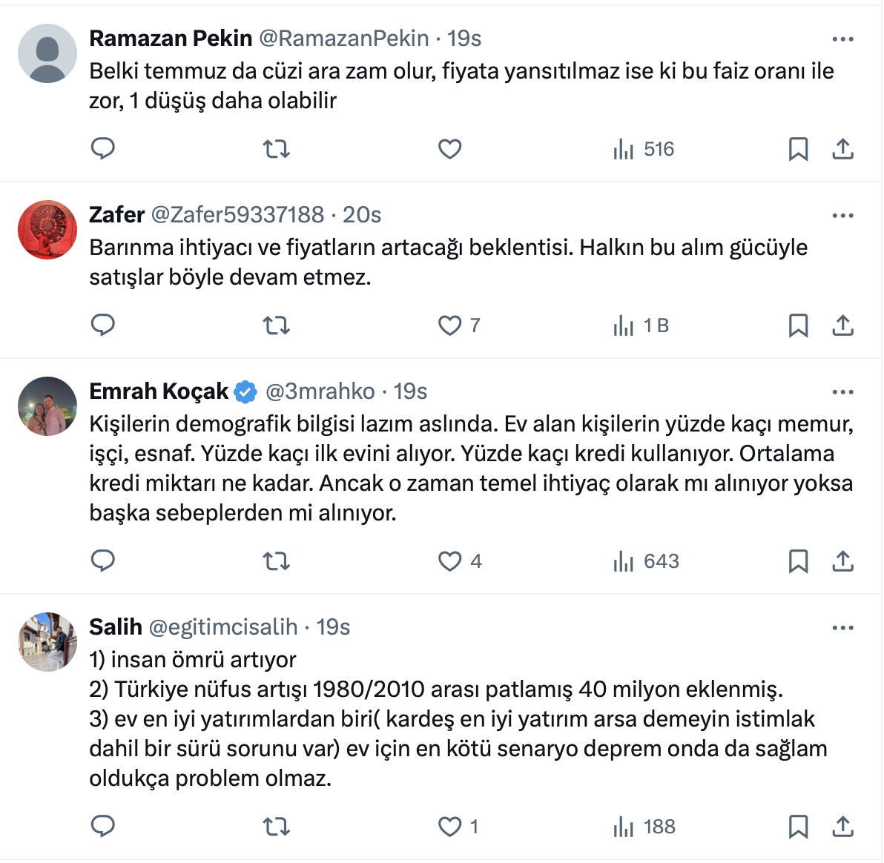
Task: Open @egitimcisalih profile handle
Action: point(223,627)
